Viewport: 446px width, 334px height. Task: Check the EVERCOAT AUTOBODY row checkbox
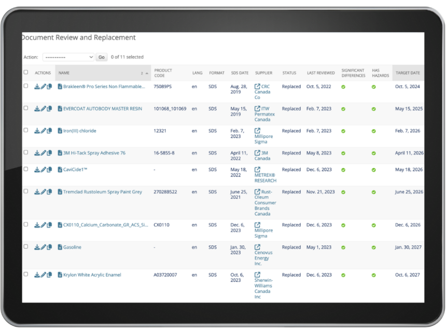[26, 108]
